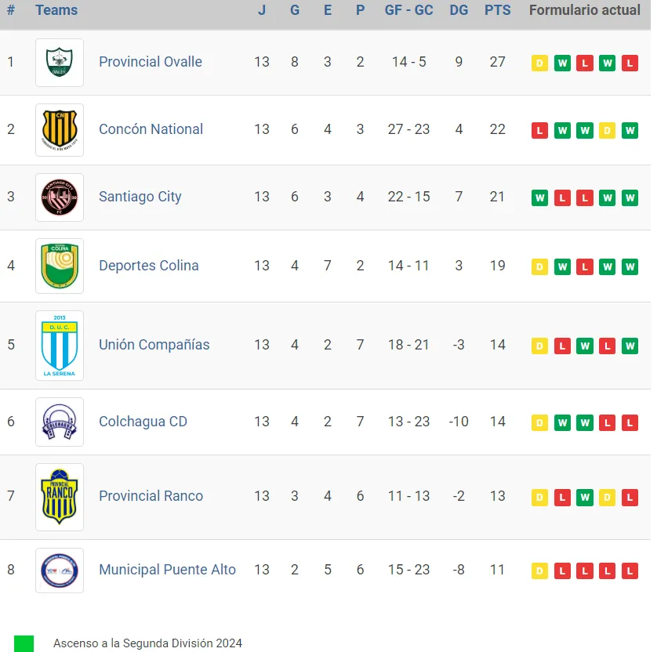Click the Provincial Ranco team badge
The height and width of the screenshot is (652, 668).
[x=59, y=496]
